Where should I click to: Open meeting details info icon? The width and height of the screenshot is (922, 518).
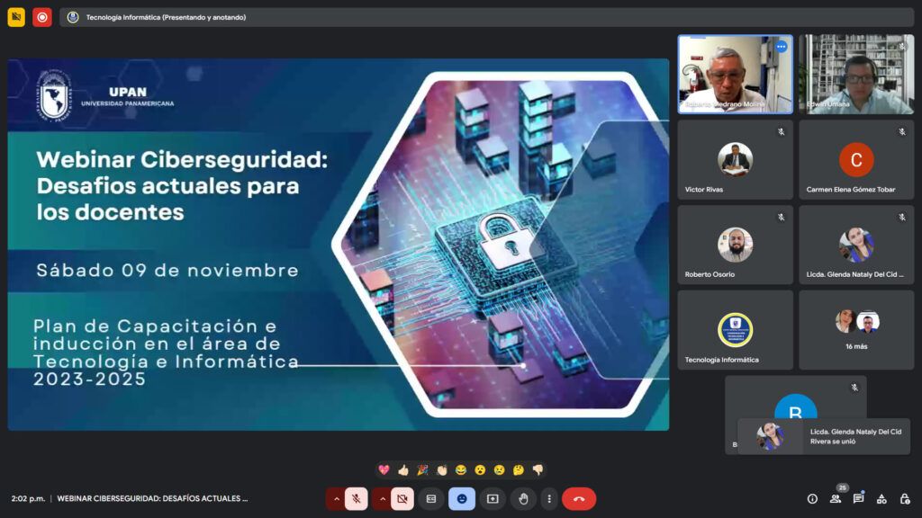[812, 498]
